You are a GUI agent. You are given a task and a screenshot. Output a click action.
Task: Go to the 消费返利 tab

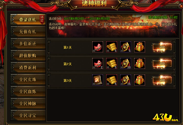coord(28,67)
